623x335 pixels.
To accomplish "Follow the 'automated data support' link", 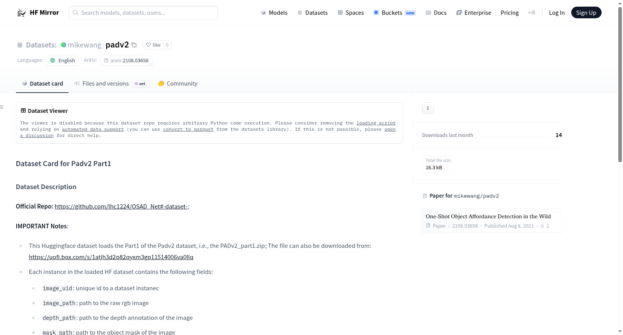I will [93, 129].
